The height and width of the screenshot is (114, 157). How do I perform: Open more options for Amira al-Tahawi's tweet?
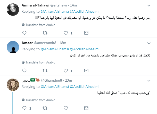[149, 5]
